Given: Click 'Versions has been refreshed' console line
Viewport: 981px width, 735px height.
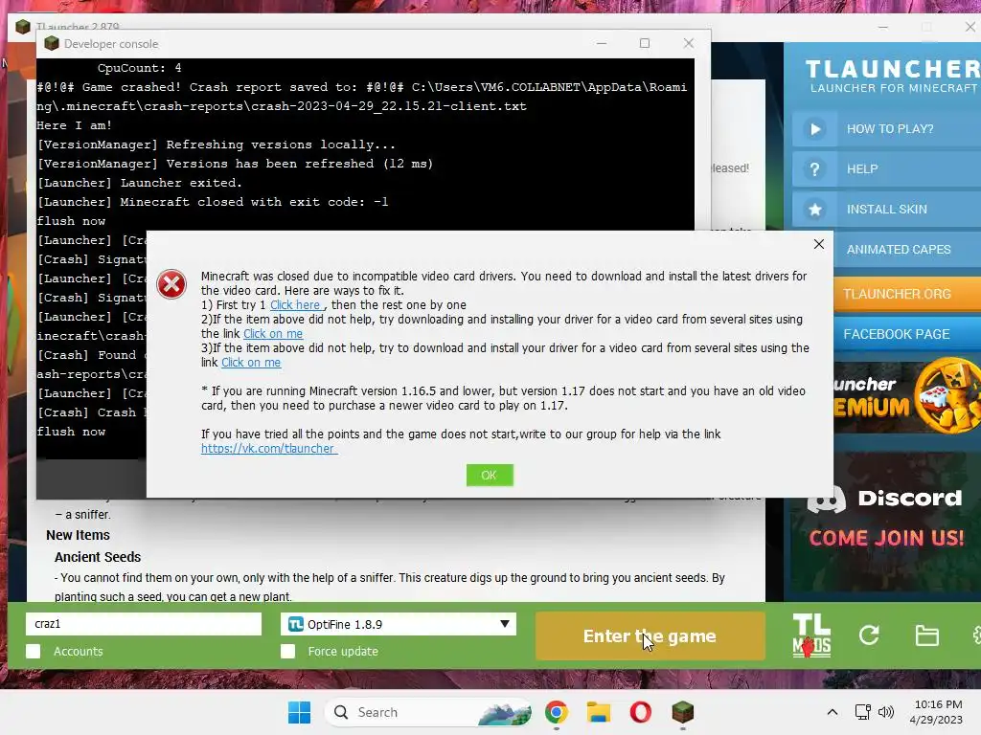Looking at the screenshot, I should 235,164.
